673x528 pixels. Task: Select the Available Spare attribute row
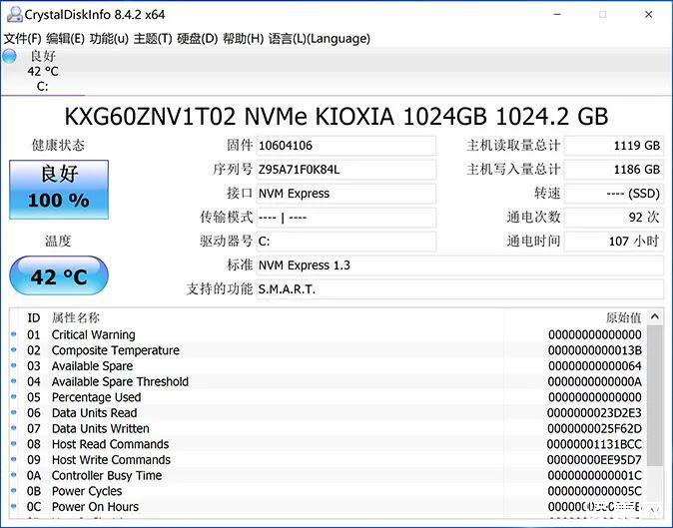click(x=328, y=366)
